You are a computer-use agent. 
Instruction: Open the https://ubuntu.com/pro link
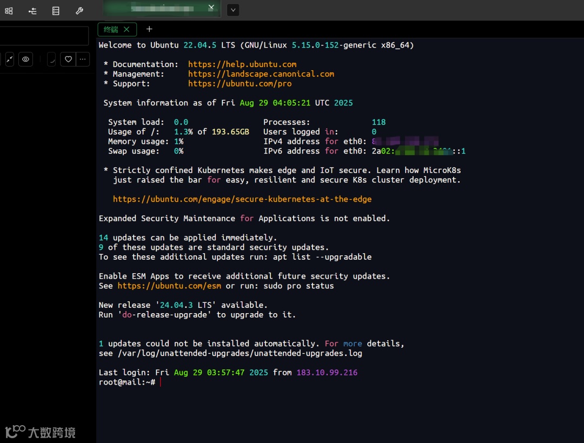point(240,83)
